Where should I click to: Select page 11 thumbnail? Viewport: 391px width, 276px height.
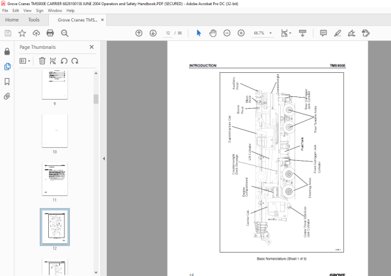tap(55, 179)
